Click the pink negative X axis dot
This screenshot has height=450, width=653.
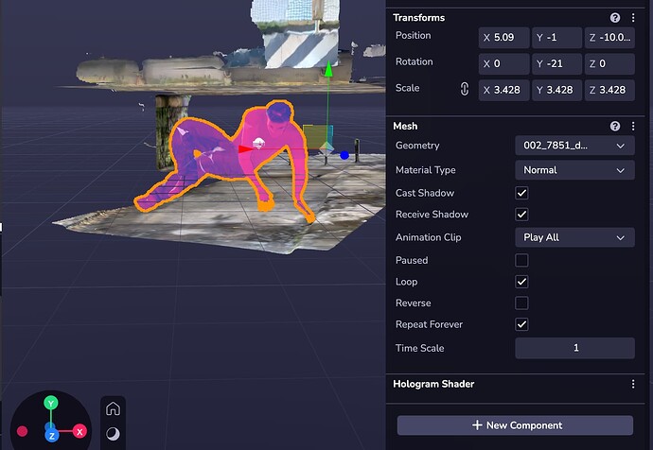pyautogui.click(x=22, y=431)
